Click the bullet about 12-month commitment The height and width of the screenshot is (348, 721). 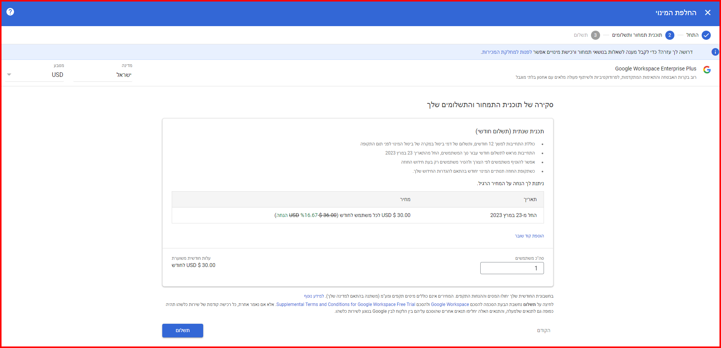pyautogui.click(x=448, y=144)
